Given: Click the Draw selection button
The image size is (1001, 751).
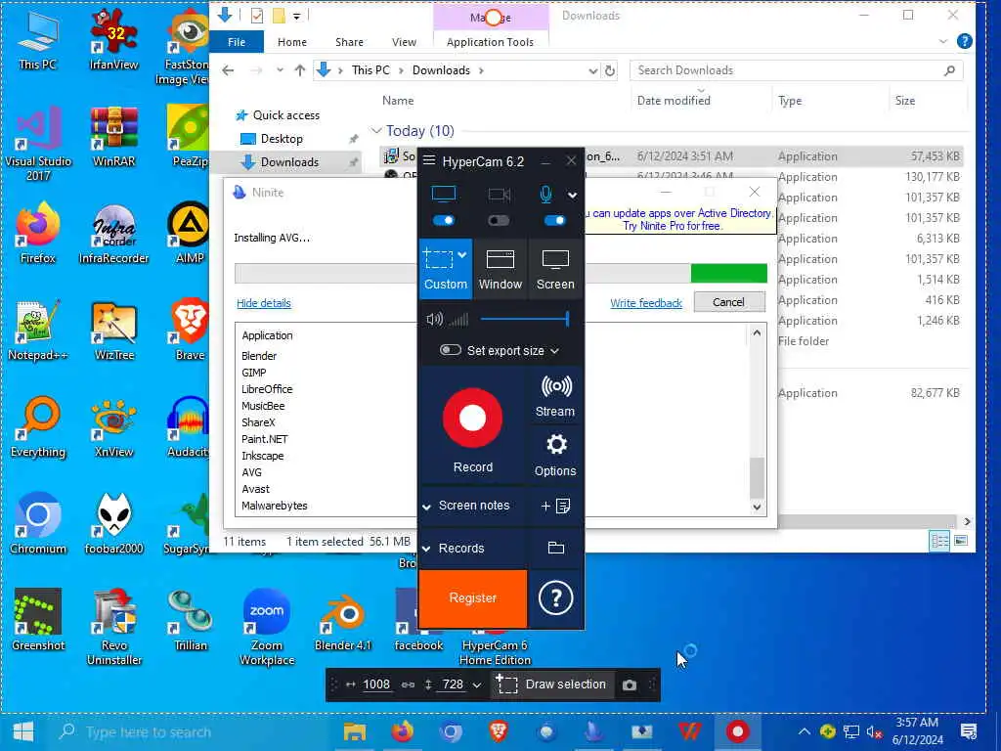Looking at the screenshot, I should point(551,685).
